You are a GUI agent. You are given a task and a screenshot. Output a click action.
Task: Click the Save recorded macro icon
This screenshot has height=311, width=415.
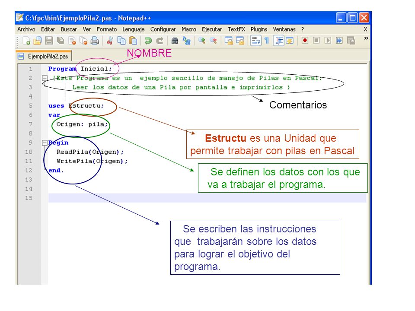351,41
